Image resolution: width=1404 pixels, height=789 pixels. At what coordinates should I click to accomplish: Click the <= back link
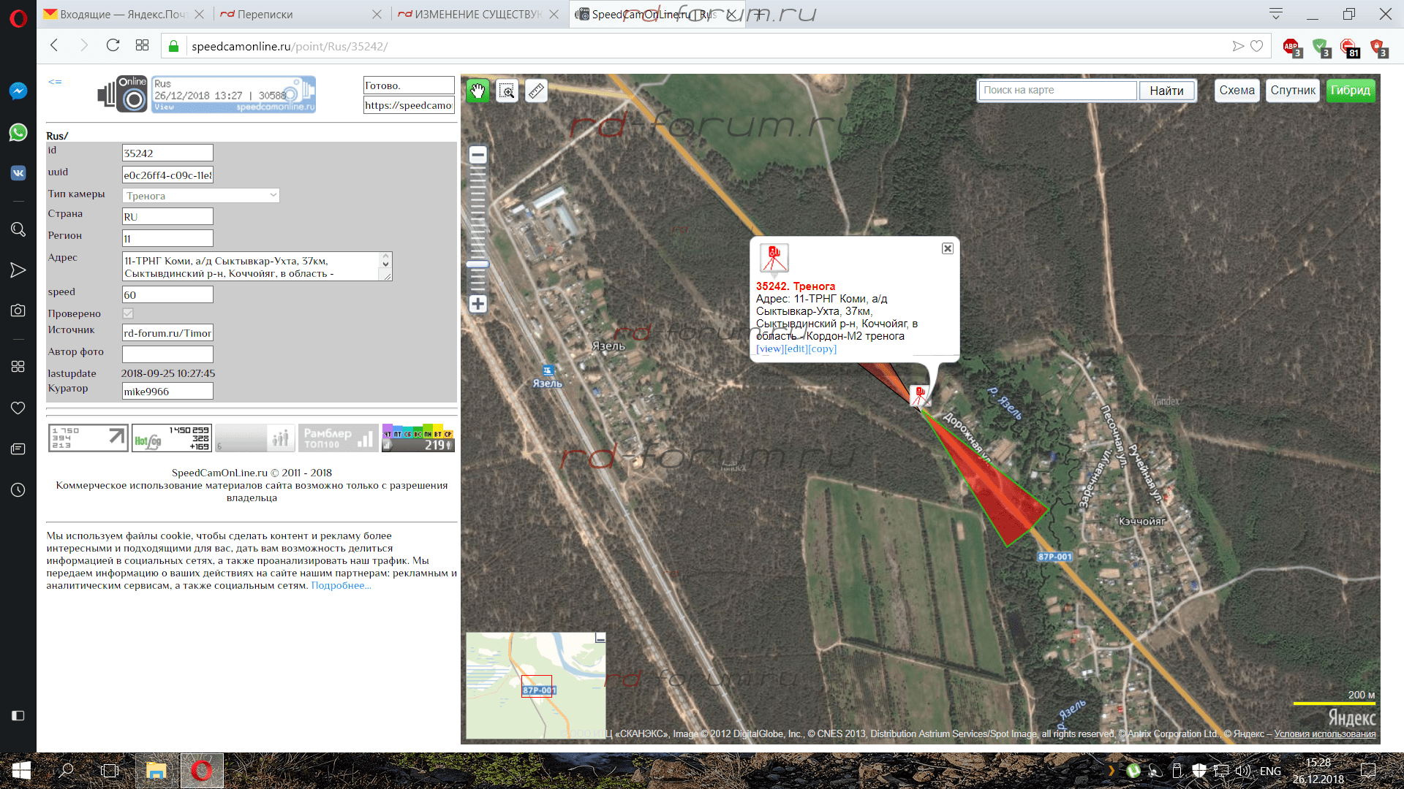[x=55, y=82]
